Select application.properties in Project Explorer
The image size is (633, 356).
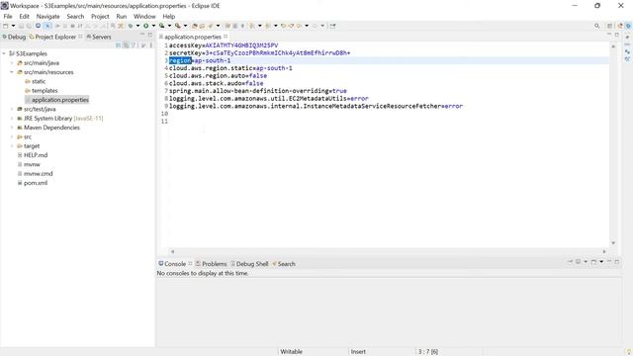(57, 100)
